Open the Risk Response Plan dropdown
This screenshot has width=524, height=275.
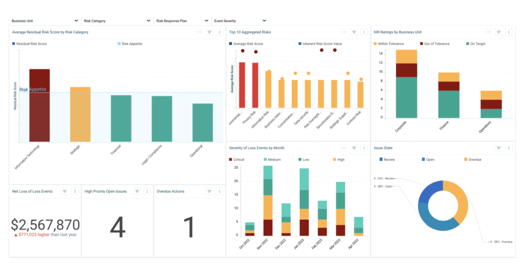(x=182, y=21)
